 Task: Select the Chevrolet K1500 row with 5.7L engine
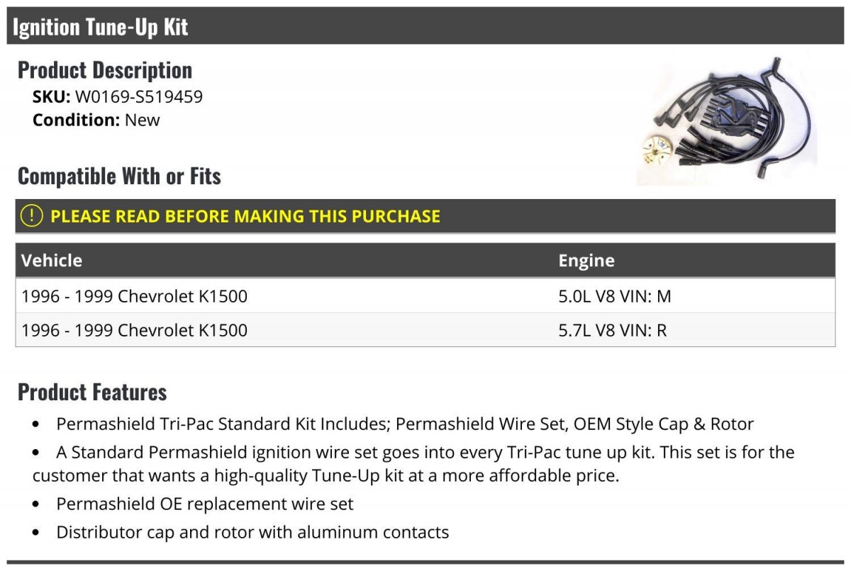[x=425, y=330]
